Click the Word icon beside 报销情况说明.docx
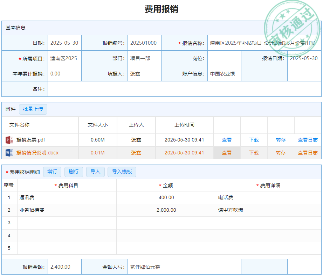The image size is (323, 276). tap(9, 153)
